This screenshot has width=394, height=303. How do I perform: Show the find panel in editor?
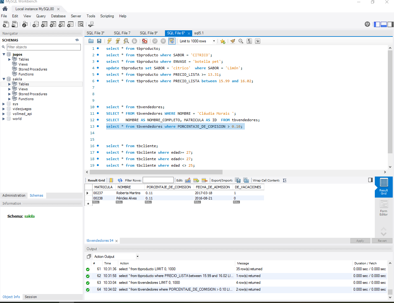241,41
